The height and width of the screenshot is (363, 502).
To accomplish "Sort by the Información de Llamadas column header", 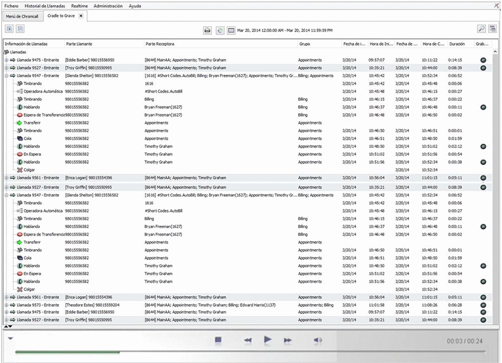I will point(34,44).
